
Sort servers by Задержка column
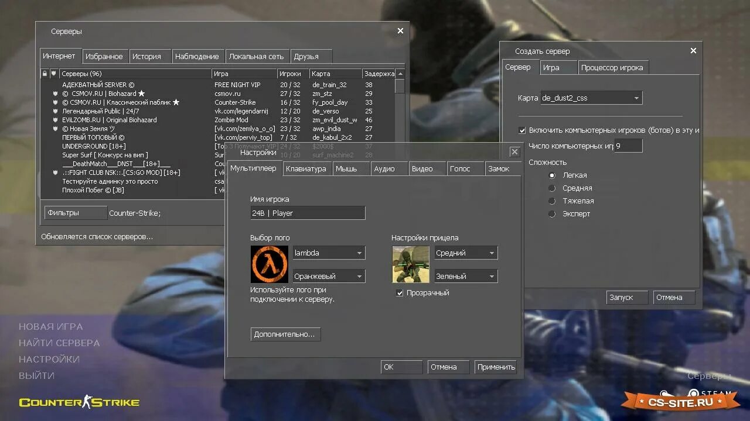[x=379, y=74]
